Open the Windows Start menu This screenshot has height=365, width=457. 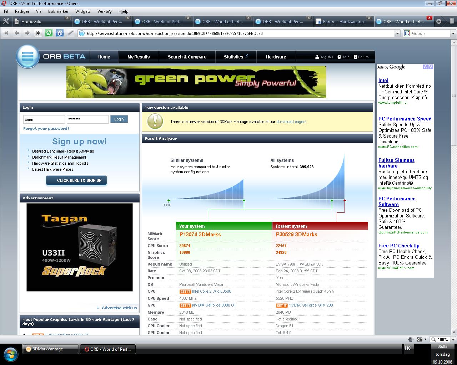(x=10, y=354)
